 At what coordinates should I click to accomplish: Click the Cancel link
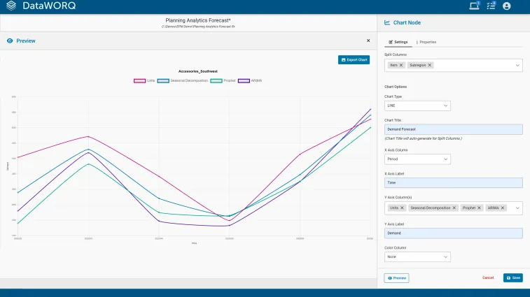[488, 277]
